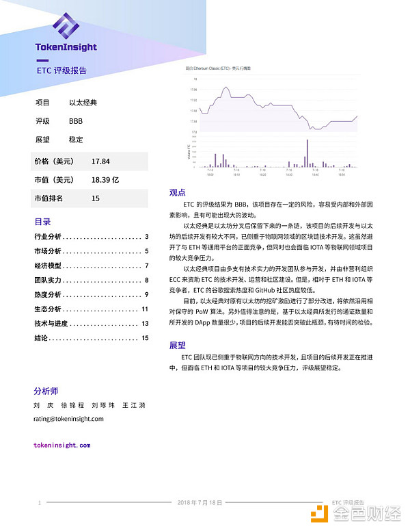Click the '分析师' heading
Image resolution: width=410 pixels, height=531 pixels.
tap(46, 391)
